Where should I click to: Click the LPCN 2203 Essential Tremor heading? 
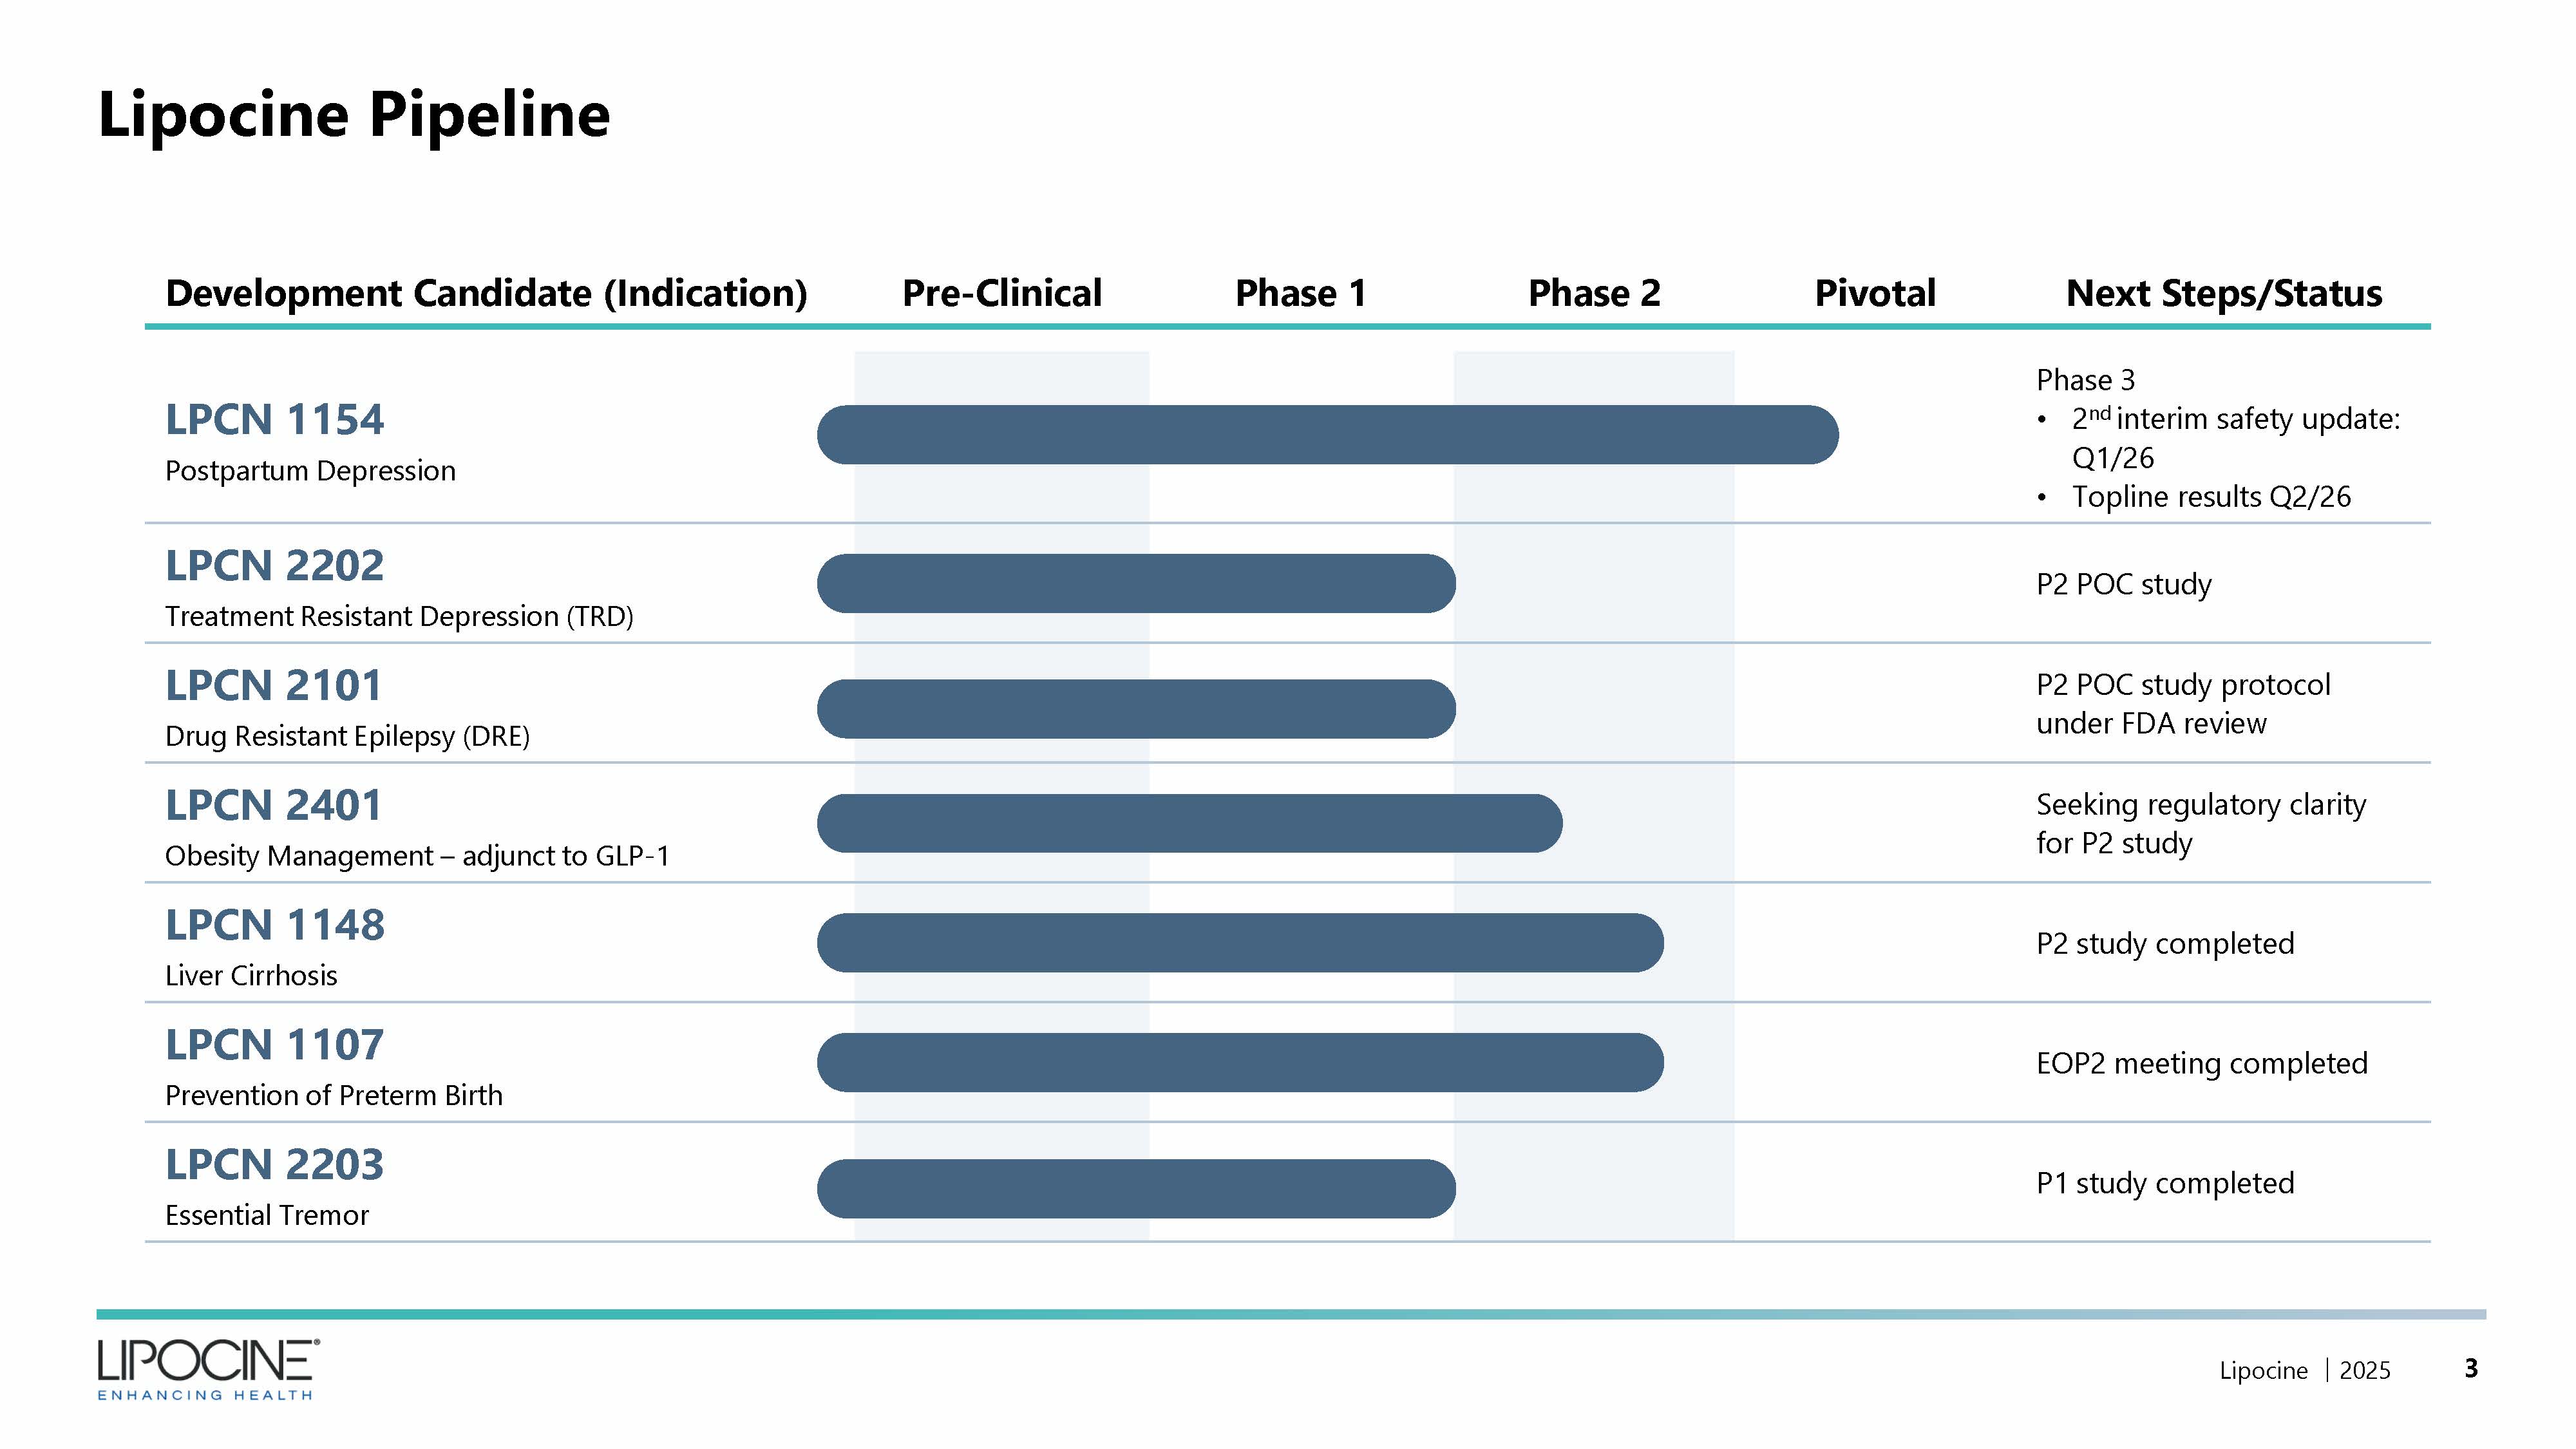click(274, 1166)
